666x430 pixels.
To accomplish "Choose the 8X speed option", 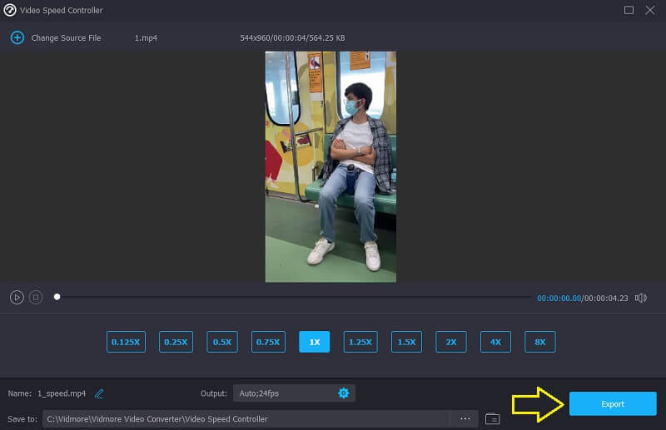I will coord(539,342).
